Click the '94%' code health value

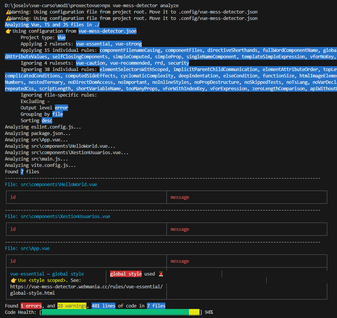click(x=209, y=312)
